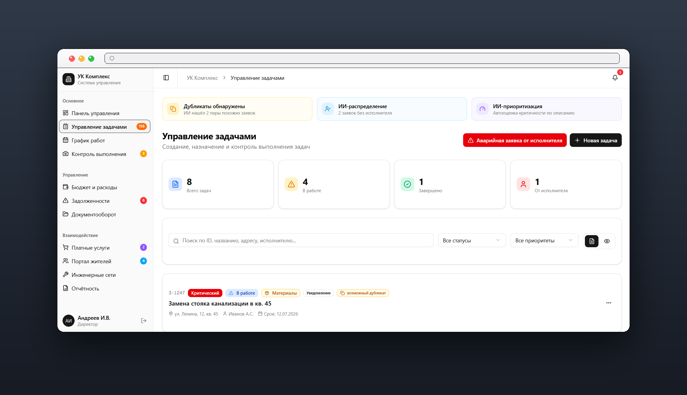
Task: Open Отчётность in sidebar
Action: (105, 288)
